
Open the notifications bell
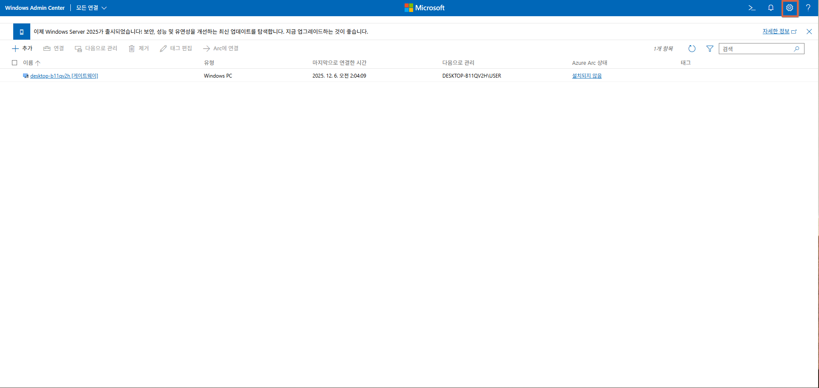pos(771,8)
